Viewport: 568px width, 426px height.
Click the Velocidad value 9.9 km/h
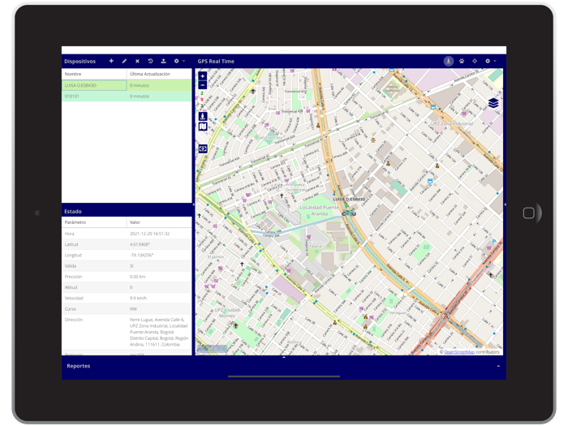(139, 298)
